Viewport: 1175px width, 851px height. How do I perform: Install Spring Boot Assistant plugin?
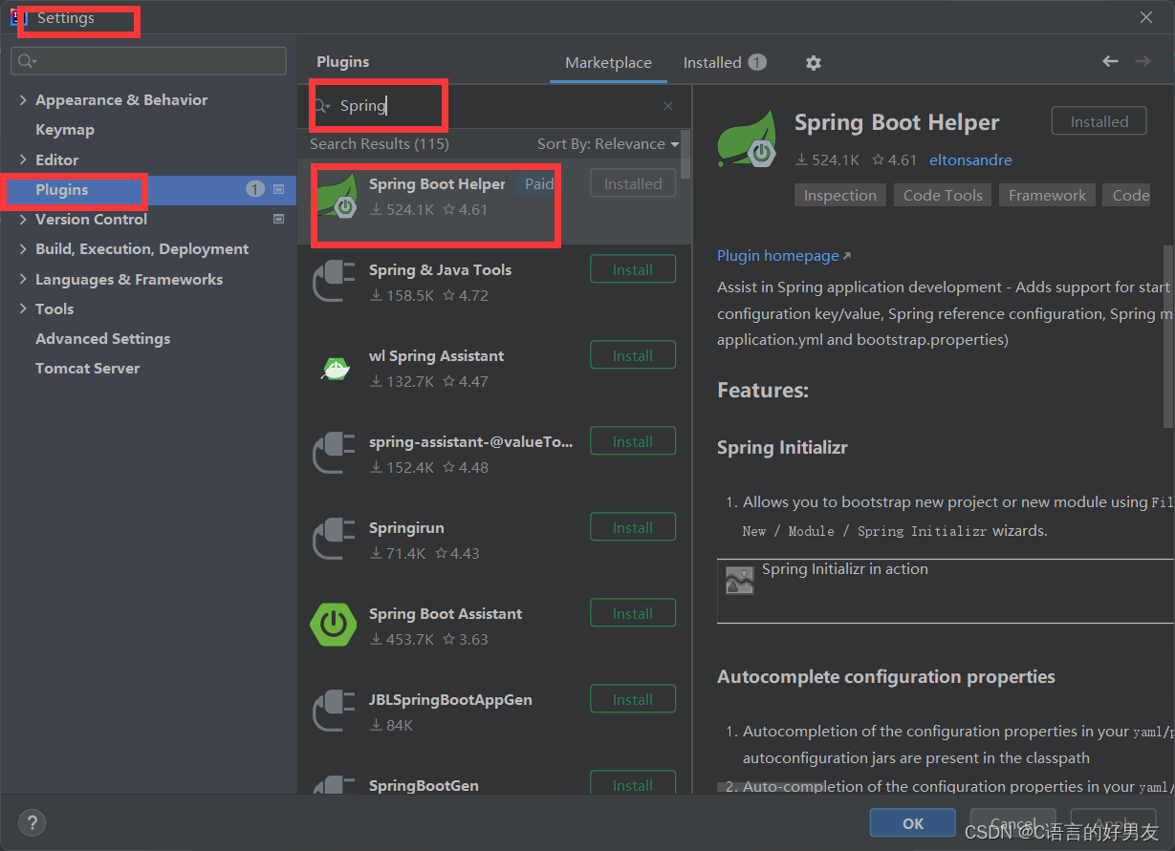coord(633,613)
